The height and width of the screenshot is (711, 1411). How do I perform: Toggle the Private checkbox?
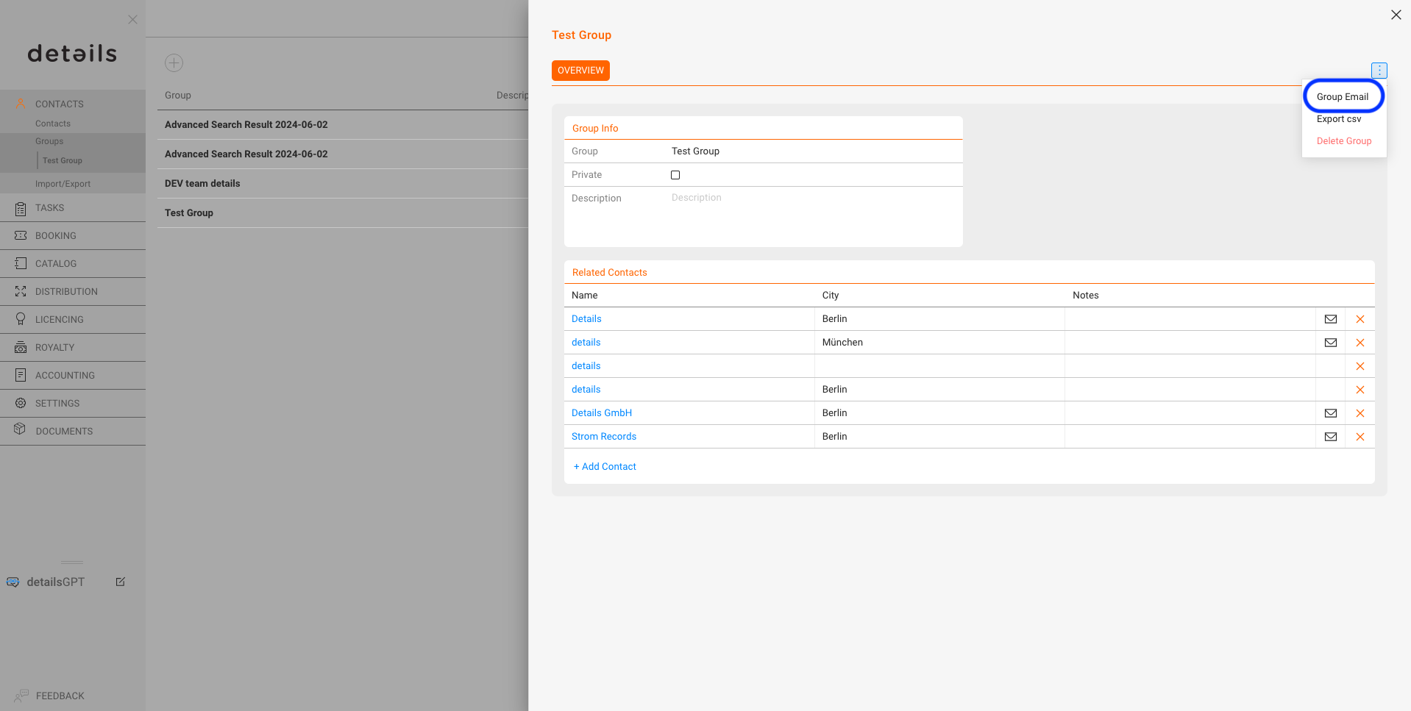[675, 175]
